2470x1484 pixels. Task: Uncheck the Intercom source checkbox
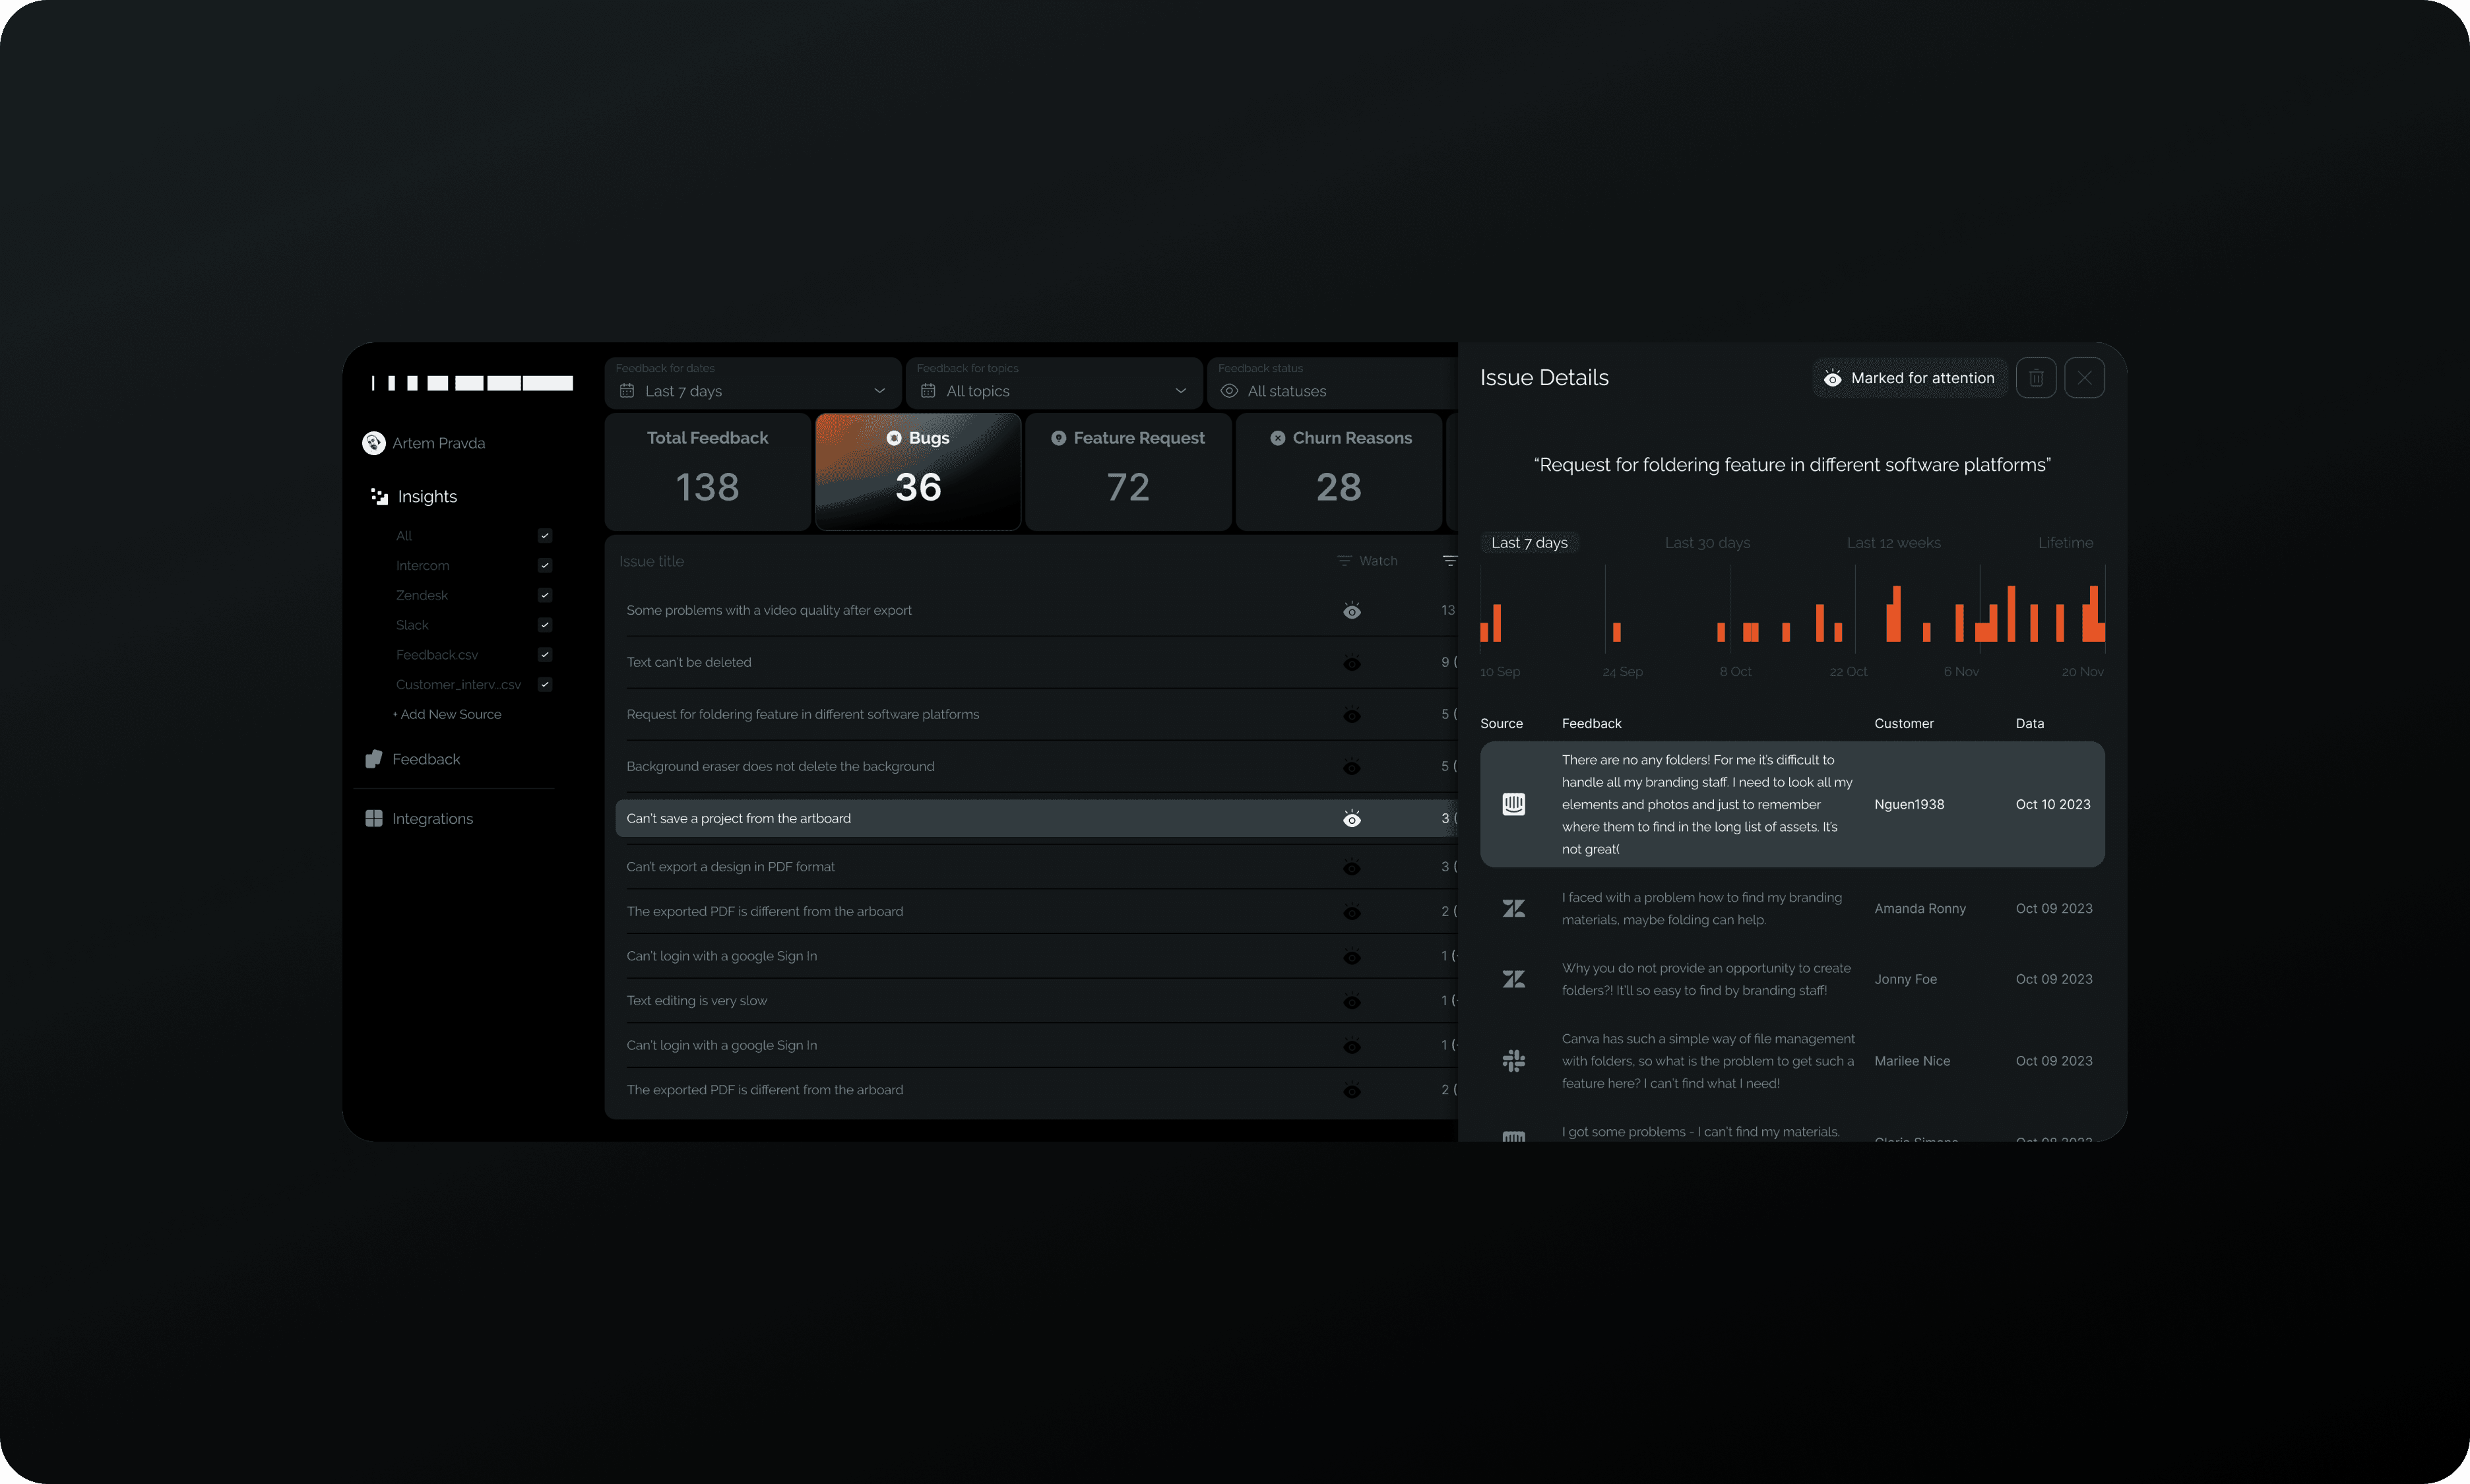[545, 565]
